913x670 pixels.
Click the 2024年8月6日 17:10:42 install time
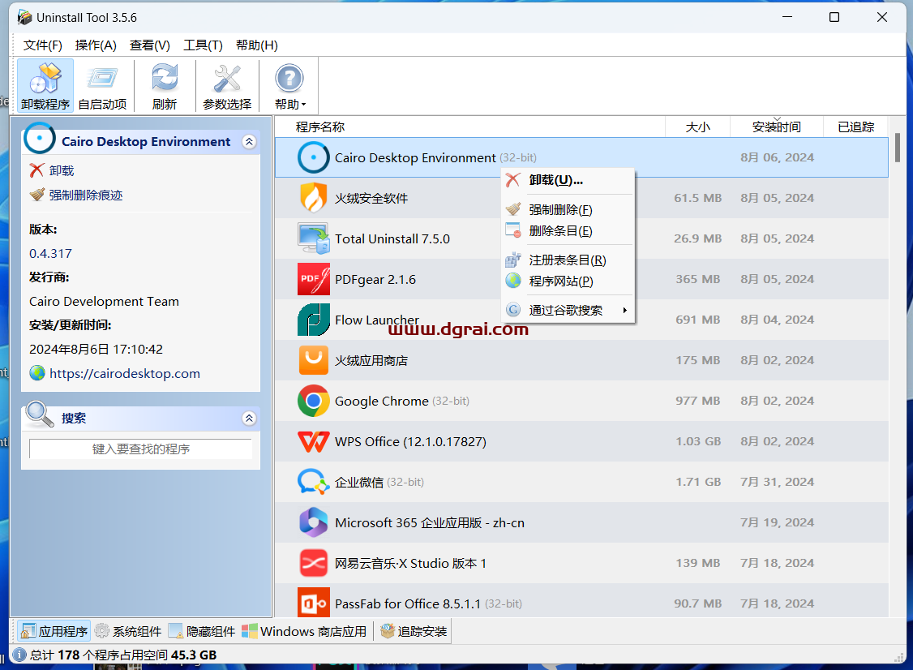96,349
